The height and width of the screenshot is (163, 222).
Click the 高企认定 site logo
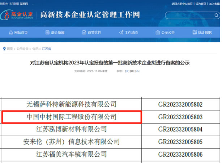point(17,15)
